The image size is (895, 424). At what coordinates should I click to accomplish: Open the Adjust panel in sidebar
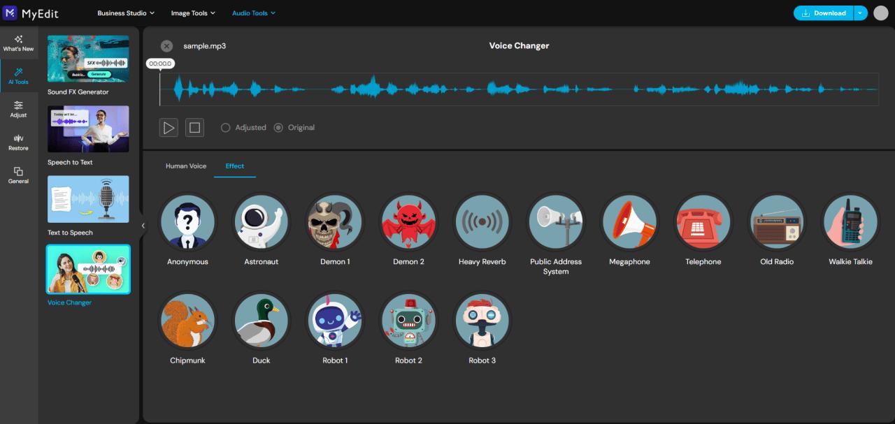[19, 109]
